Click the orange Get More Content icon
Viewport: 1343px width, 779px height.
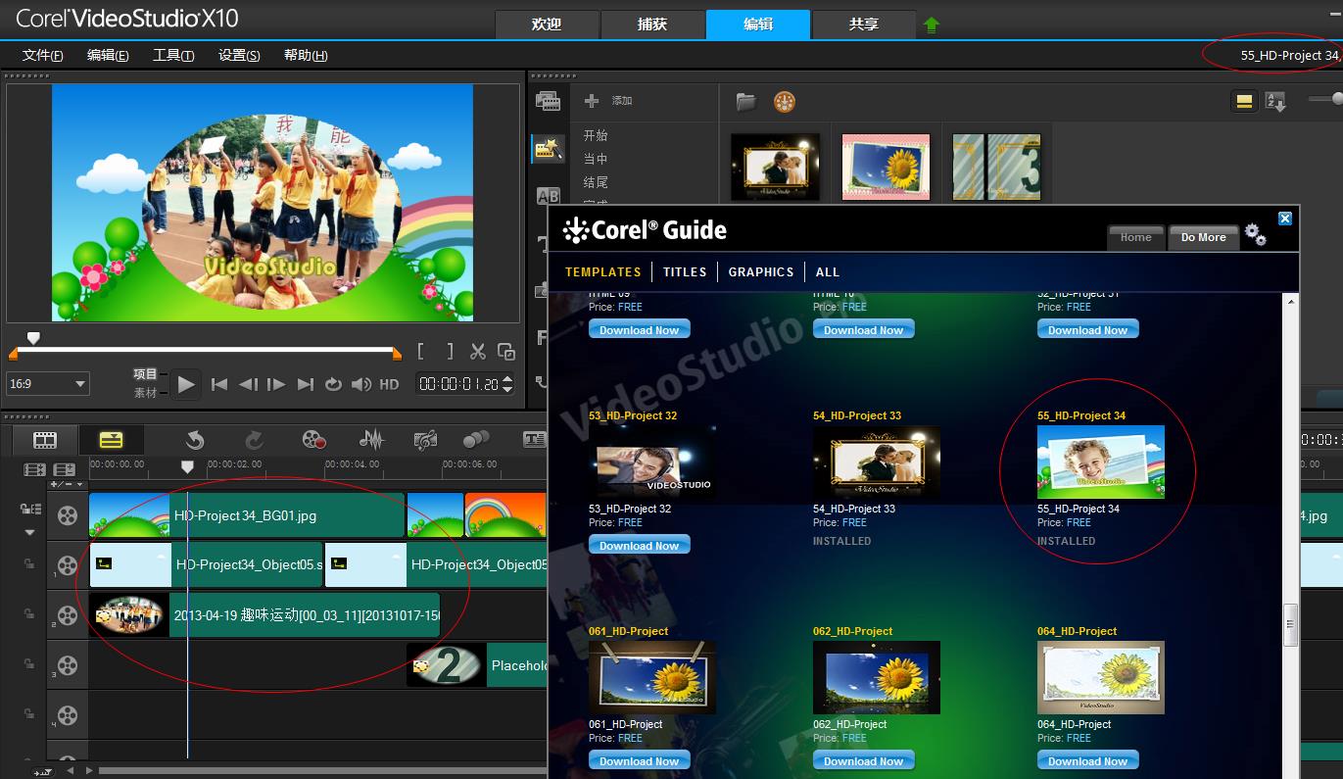(x=784, y=101)
